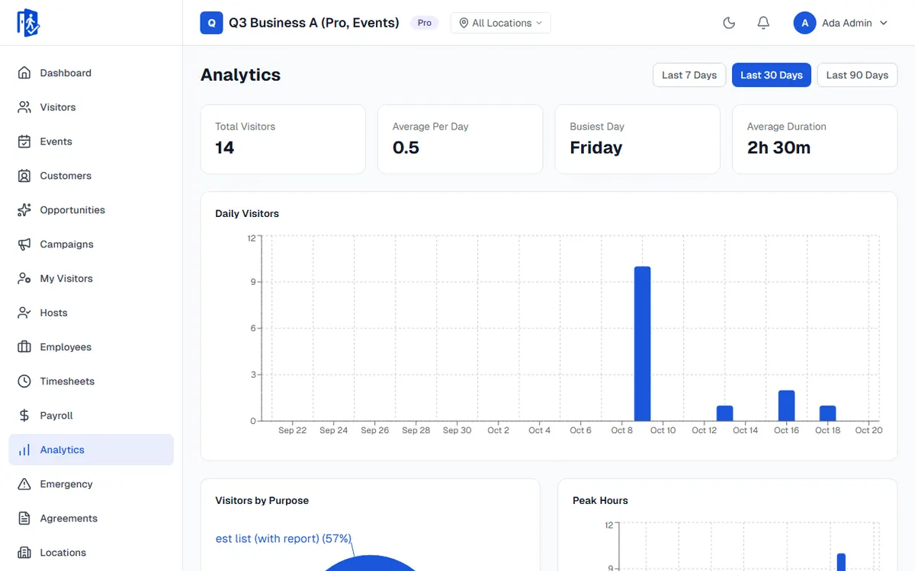
Task: Click the location pin icon
Action: pos(464,23)
